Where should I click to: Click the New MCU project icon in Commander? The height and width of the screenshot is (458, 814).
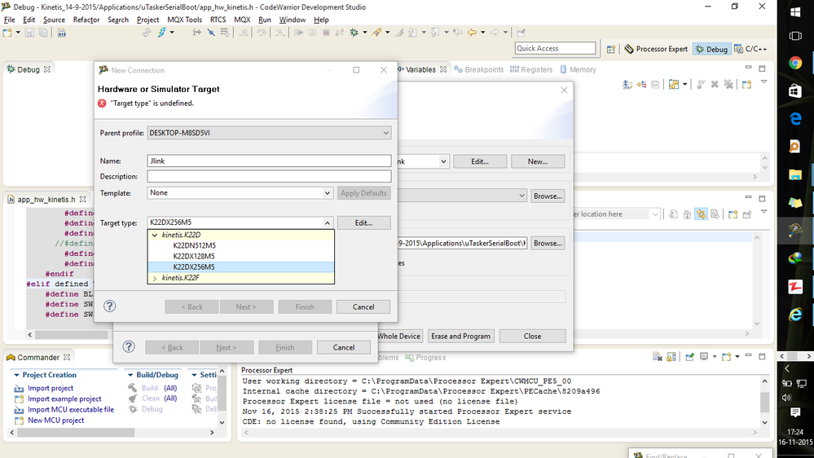pyautogui.click(x=20, y=421)
